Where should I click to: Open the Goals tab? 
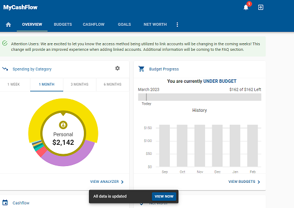pos(124,25)
